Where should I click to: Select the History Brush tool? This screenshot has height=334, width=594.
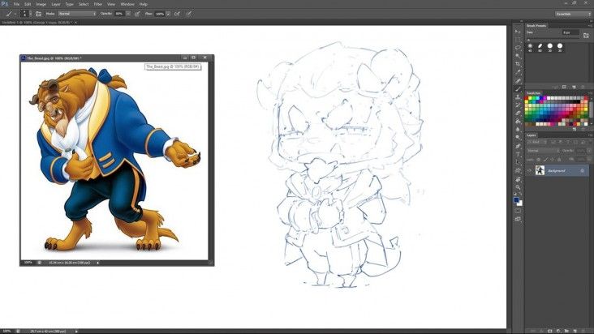[518, 105]
